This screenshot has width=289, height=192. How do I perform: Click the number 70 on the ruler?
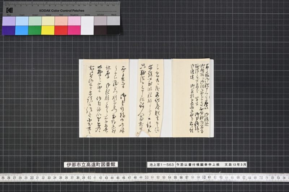point(261,178)
